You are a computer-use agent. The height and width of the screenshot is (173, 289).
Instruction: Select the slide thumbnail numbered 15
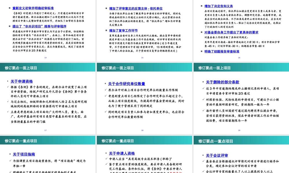144,30
